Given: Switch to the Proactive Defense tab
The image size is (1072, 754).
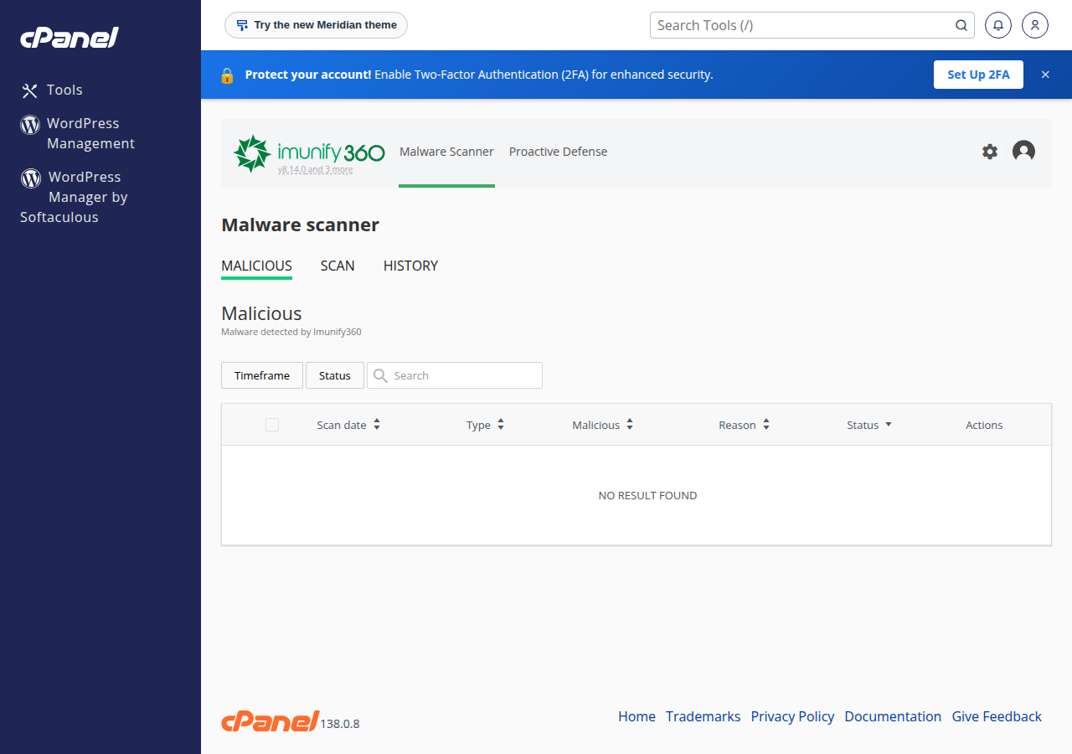Looking at the screenshot, I should [558, 152].
